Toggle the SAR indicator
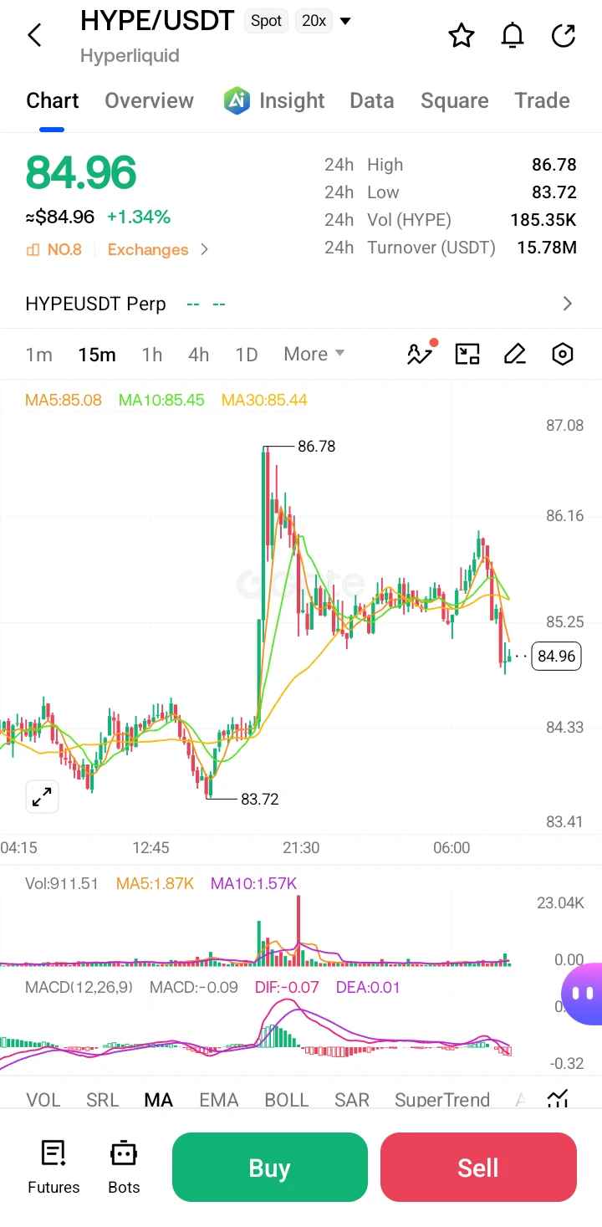Viewport: 602px width, 1227px height. click(x=352, y=1100)
